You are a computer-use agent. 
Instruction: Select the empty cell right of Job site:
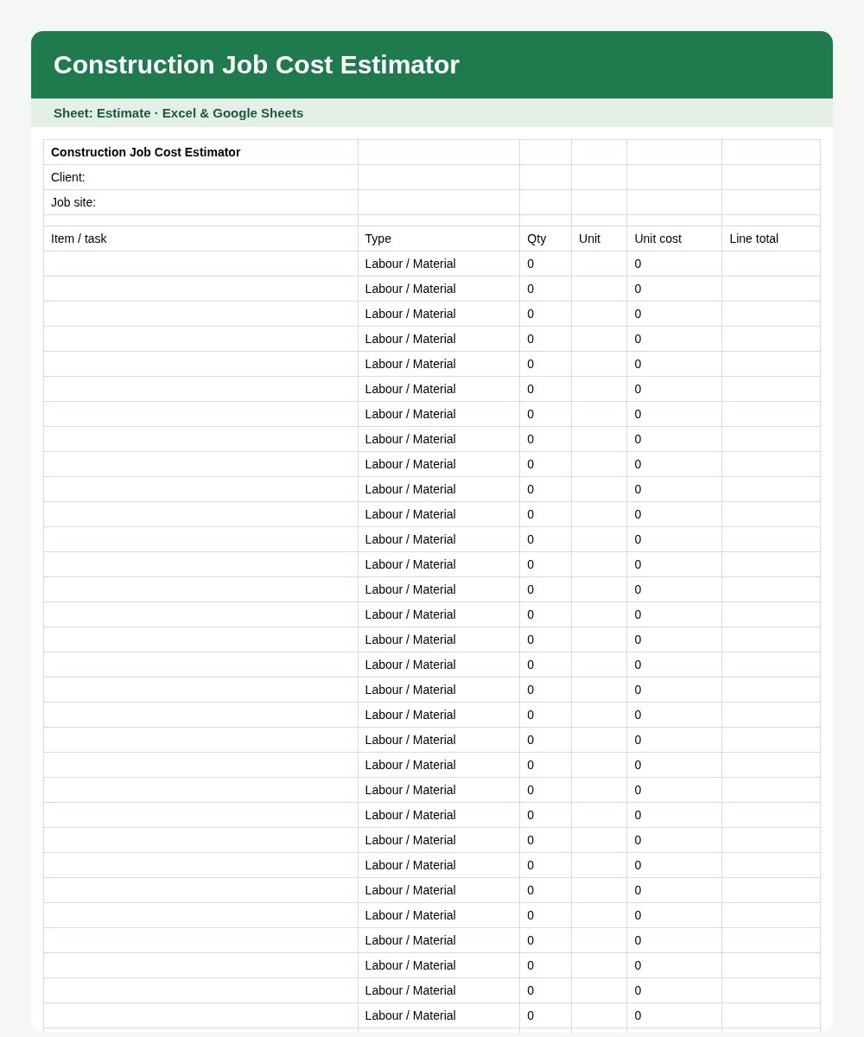coord(439,202)
